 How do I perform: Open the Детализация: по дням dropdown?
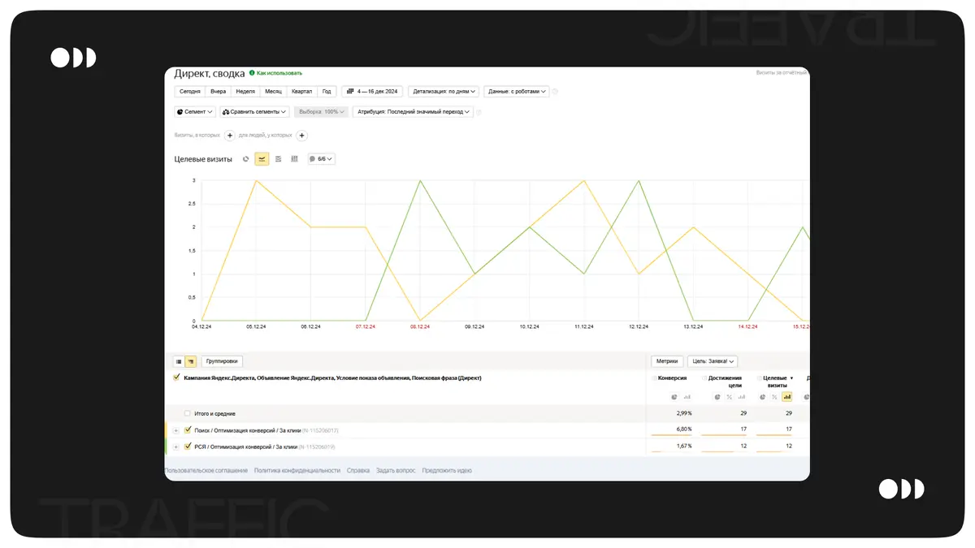coord(444,92)
